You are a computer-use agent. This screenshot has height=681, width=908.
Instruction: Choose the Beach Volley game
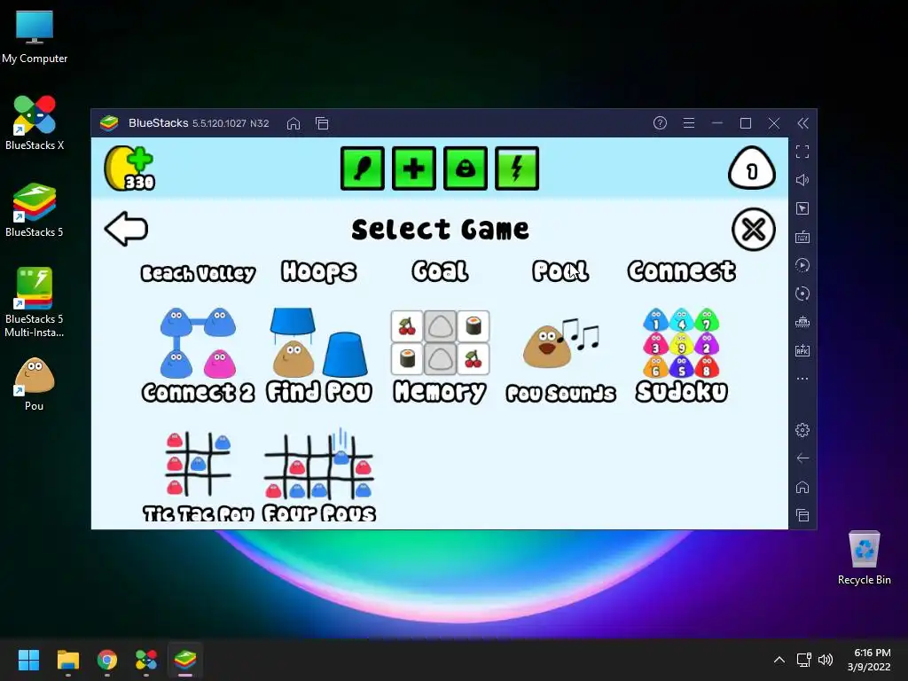click(x=198, y=273)
